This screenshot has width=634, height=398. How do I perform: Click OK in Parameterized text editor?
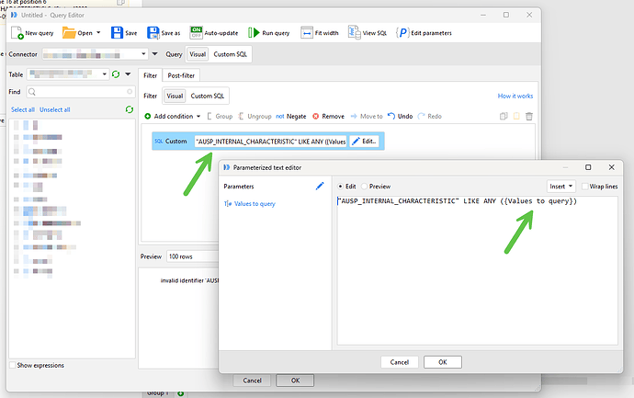pyautogui.click(x=443, y=362)
